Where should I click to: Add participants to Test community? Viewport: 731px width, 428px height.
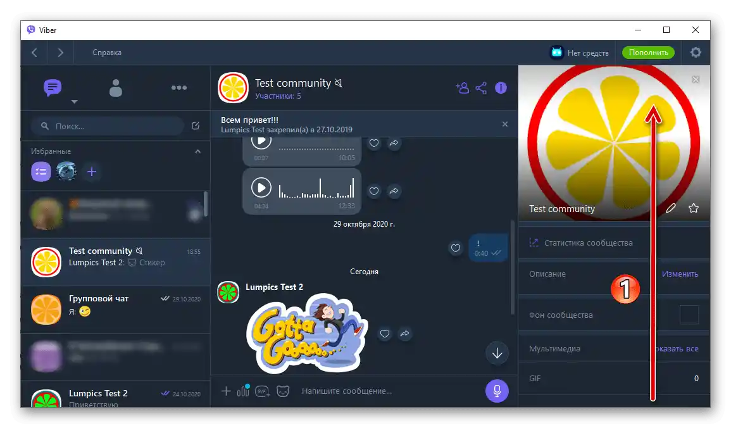click(462, 87)
